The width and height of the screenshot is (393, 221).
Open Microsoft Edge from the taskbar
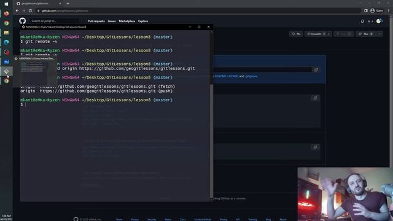[x=6, y=42]
